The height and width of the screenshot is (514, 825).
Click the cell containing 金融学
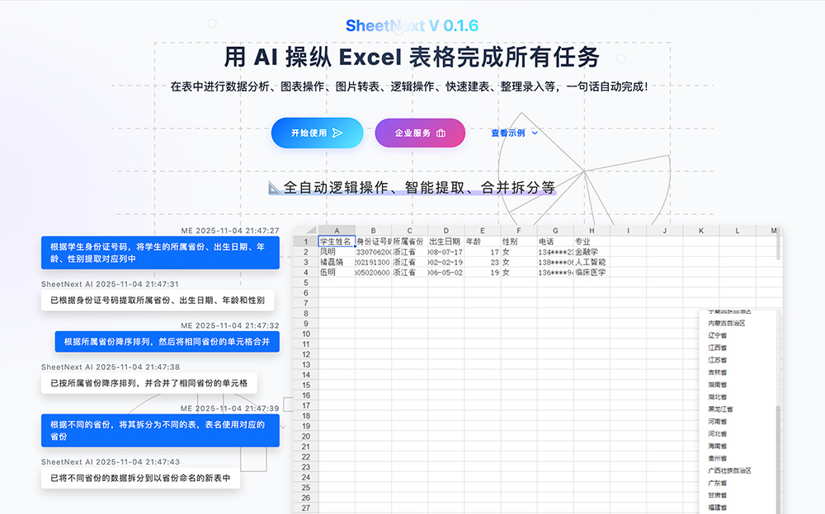pyautogui.click(x=592, y=252)
